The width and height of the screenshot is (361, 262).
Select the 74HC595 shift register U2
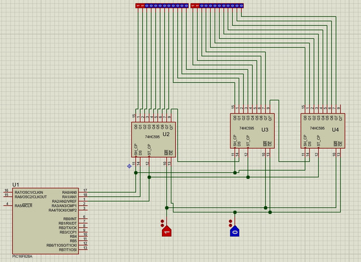point(153,140)
